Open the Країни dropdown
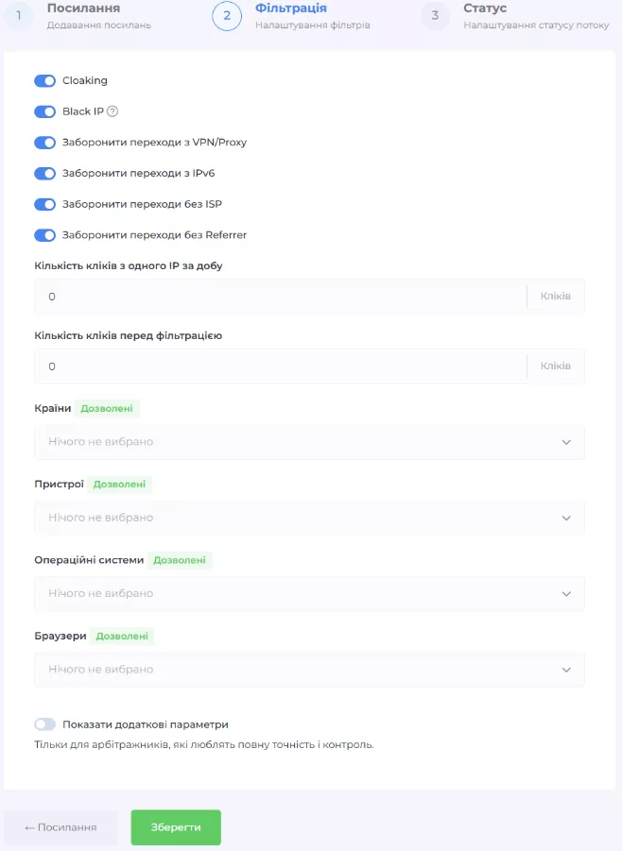Screen dimensions: 622x851 tap(309, 442)
